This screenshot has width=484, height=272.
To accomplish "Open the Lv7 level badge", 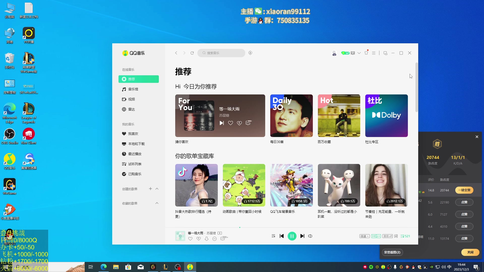I will click(x=345, y=53).
